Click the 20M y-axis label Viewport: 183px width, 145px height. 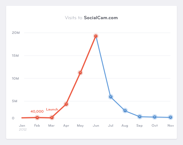(16, 33)
